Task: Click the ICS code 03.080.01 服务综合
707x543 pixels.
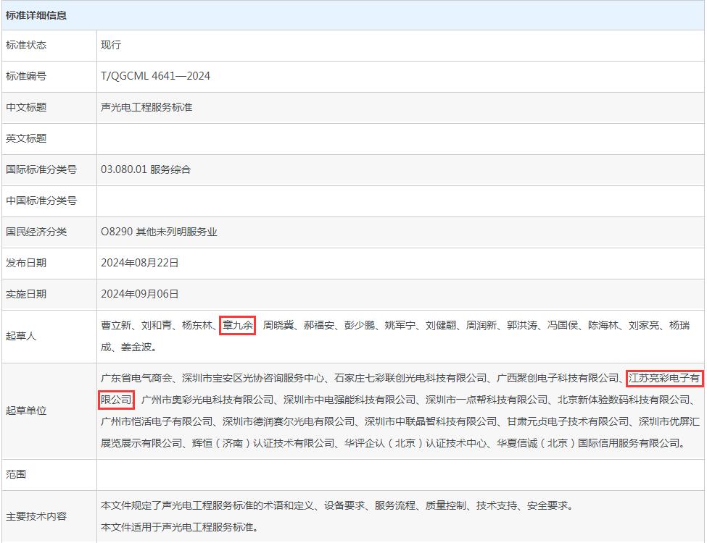Action: click(146, 169)
